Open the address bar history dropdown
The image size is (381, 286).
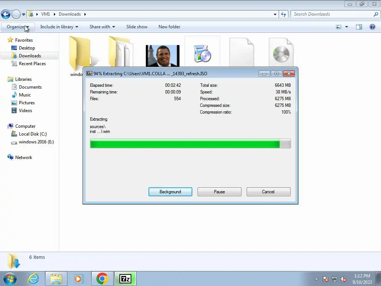point(275,15)
